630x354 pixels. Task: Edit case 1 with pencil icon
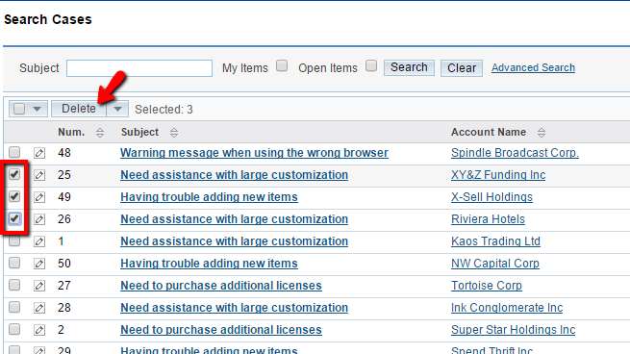click(x=39, y=241)
